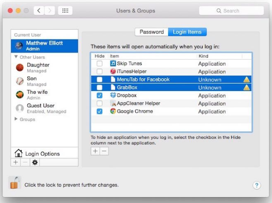Uncheck the Hide box for Dropbox

point(100,95)
